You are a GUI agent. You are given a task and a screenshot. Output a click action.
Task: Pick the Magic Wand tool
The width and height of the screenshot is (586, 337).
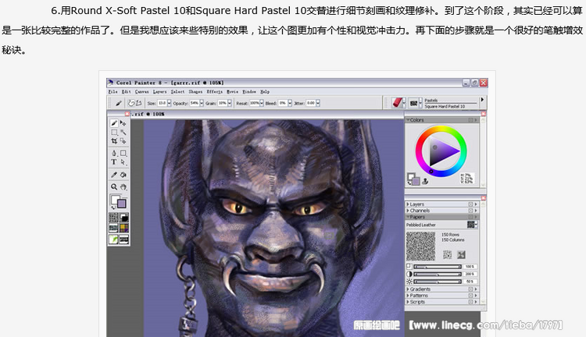123,132
